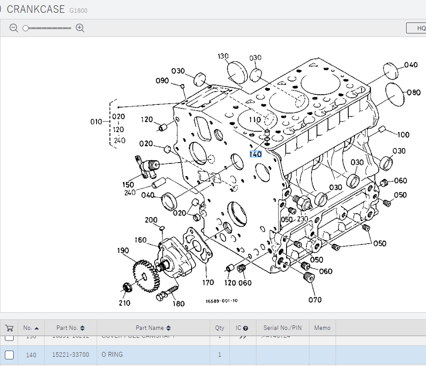Open the IC help question mark
The height and width of the screenshot is (366, 426).
245,328
